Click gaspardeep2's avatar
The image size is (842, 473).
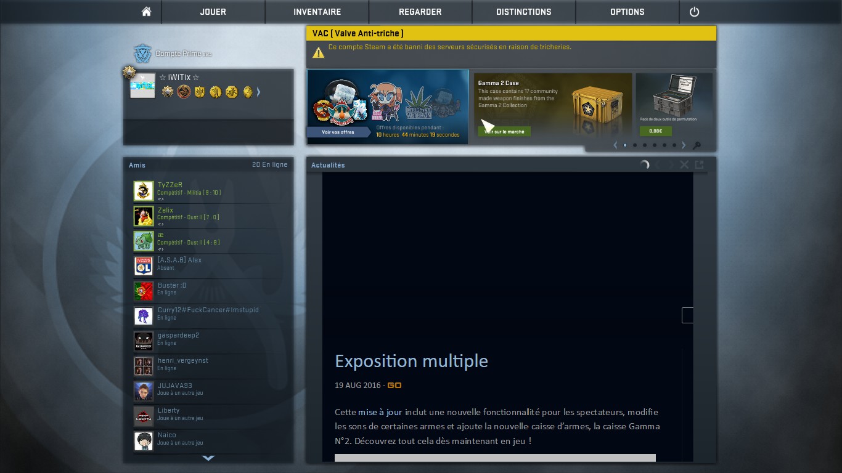point(144,341)
